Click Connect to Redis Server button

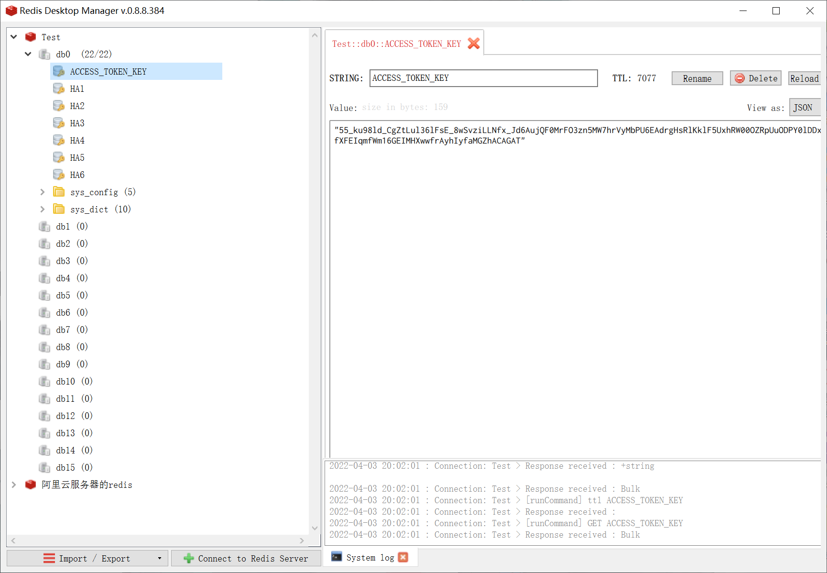pos(246,558)
